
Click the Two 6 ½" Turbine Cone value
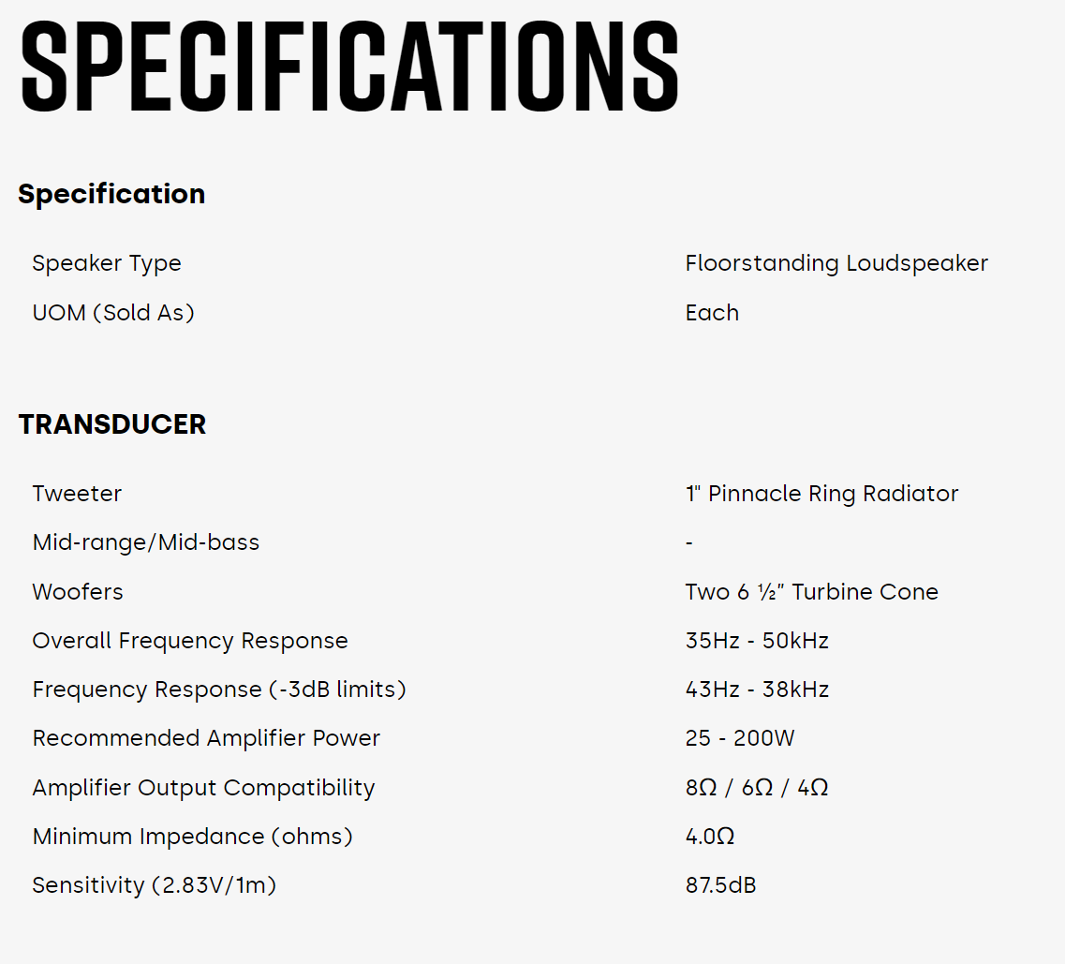(x=811, y=592)
